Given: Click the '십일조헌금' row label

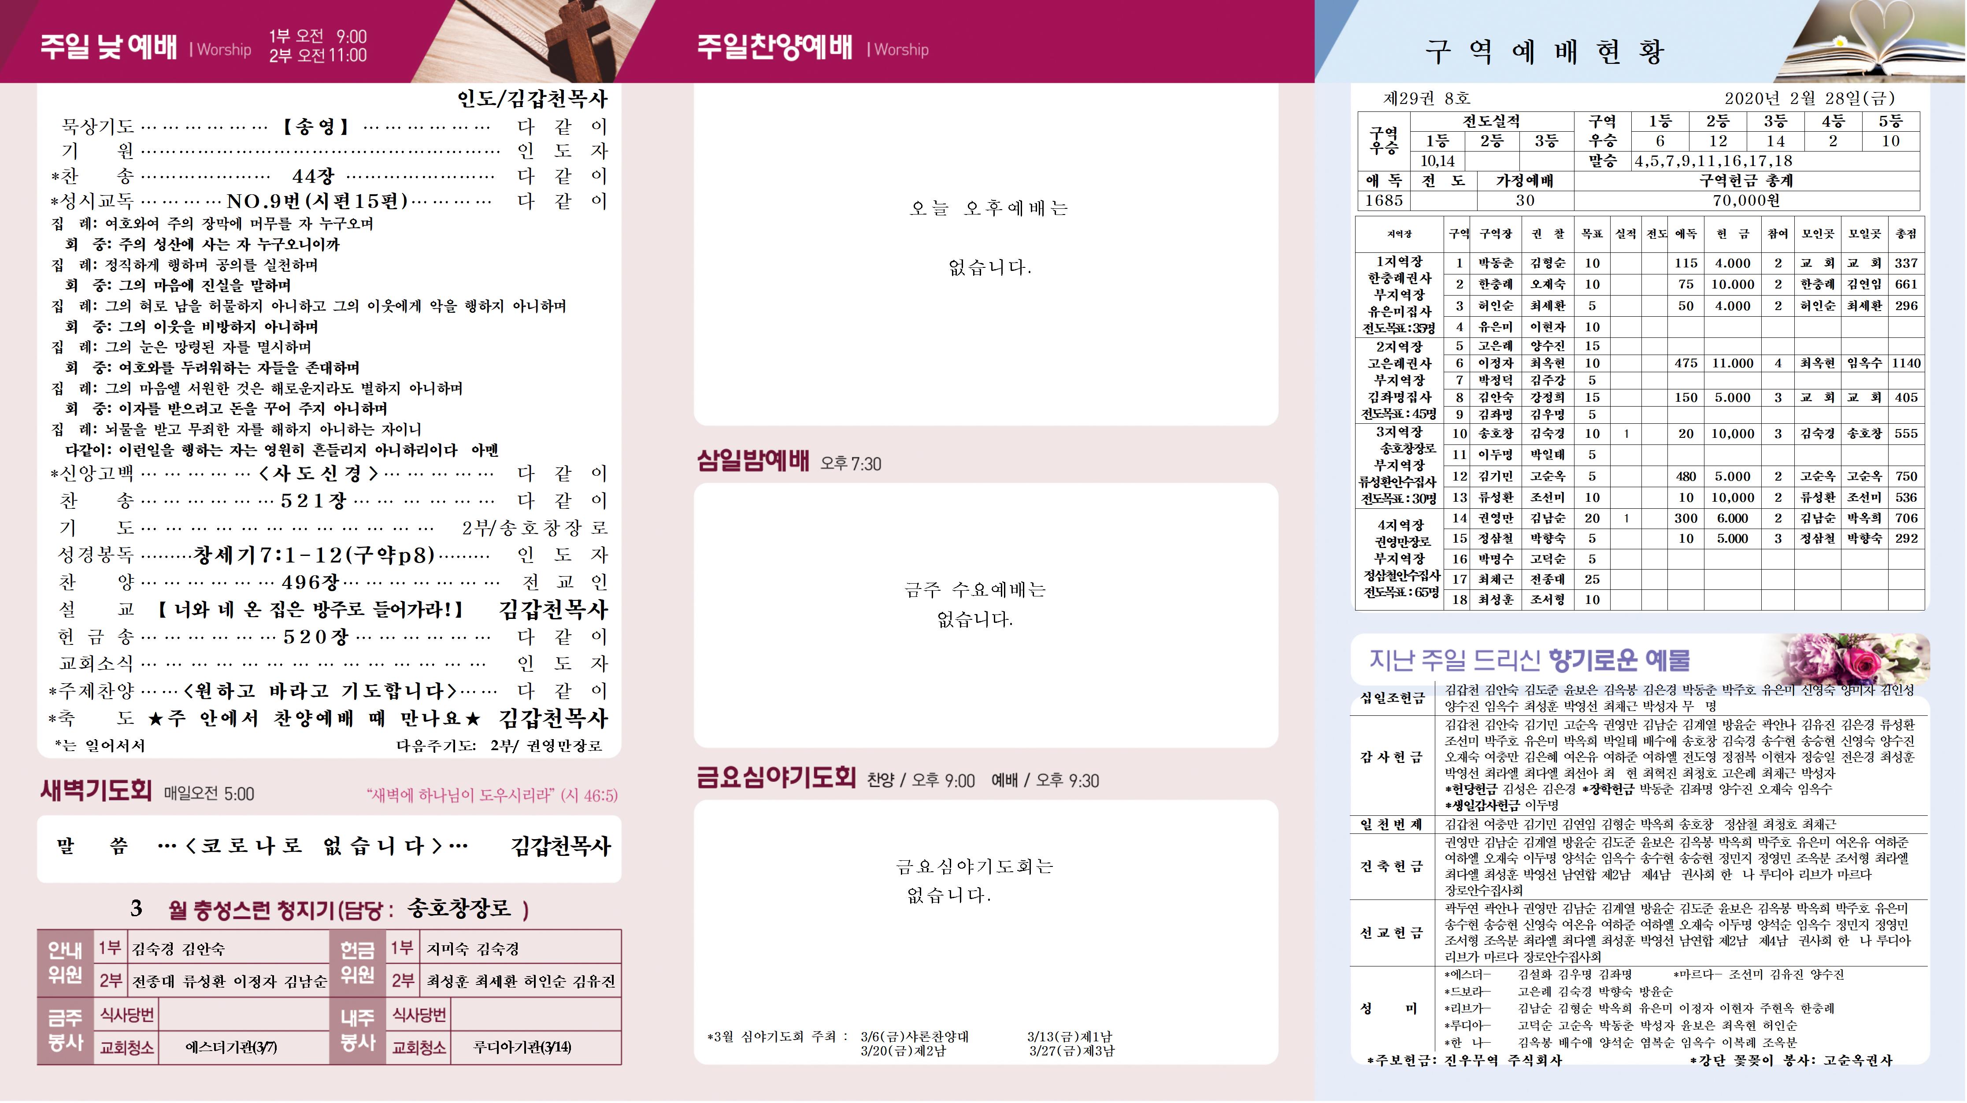Looking at the screenshot, I should pyautogui.click(x=1393, y=698).
